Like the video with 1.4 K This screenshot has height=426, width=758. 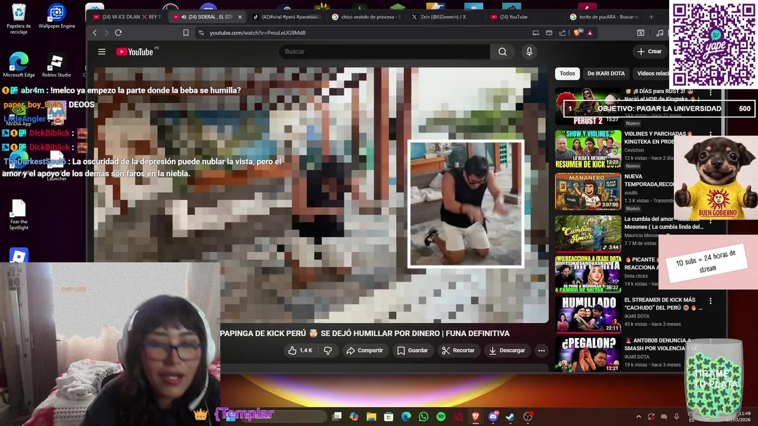300,350
